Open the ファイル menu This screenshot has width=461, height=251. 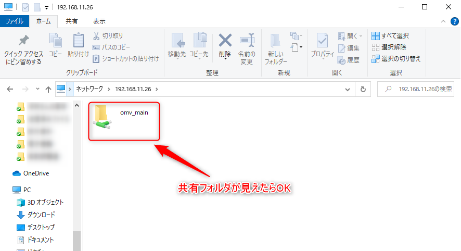(x=14, y=21)
